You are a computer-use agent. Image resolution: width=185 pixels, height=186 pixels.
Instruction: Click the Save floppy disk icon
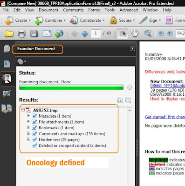34,33
